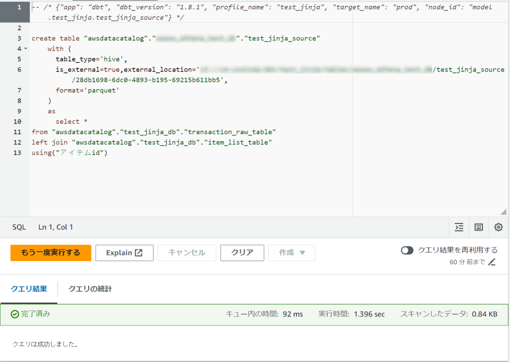Click the using("アイテムid") line
This screenshot has width=510, height=362.
click(x=69, y=153)
